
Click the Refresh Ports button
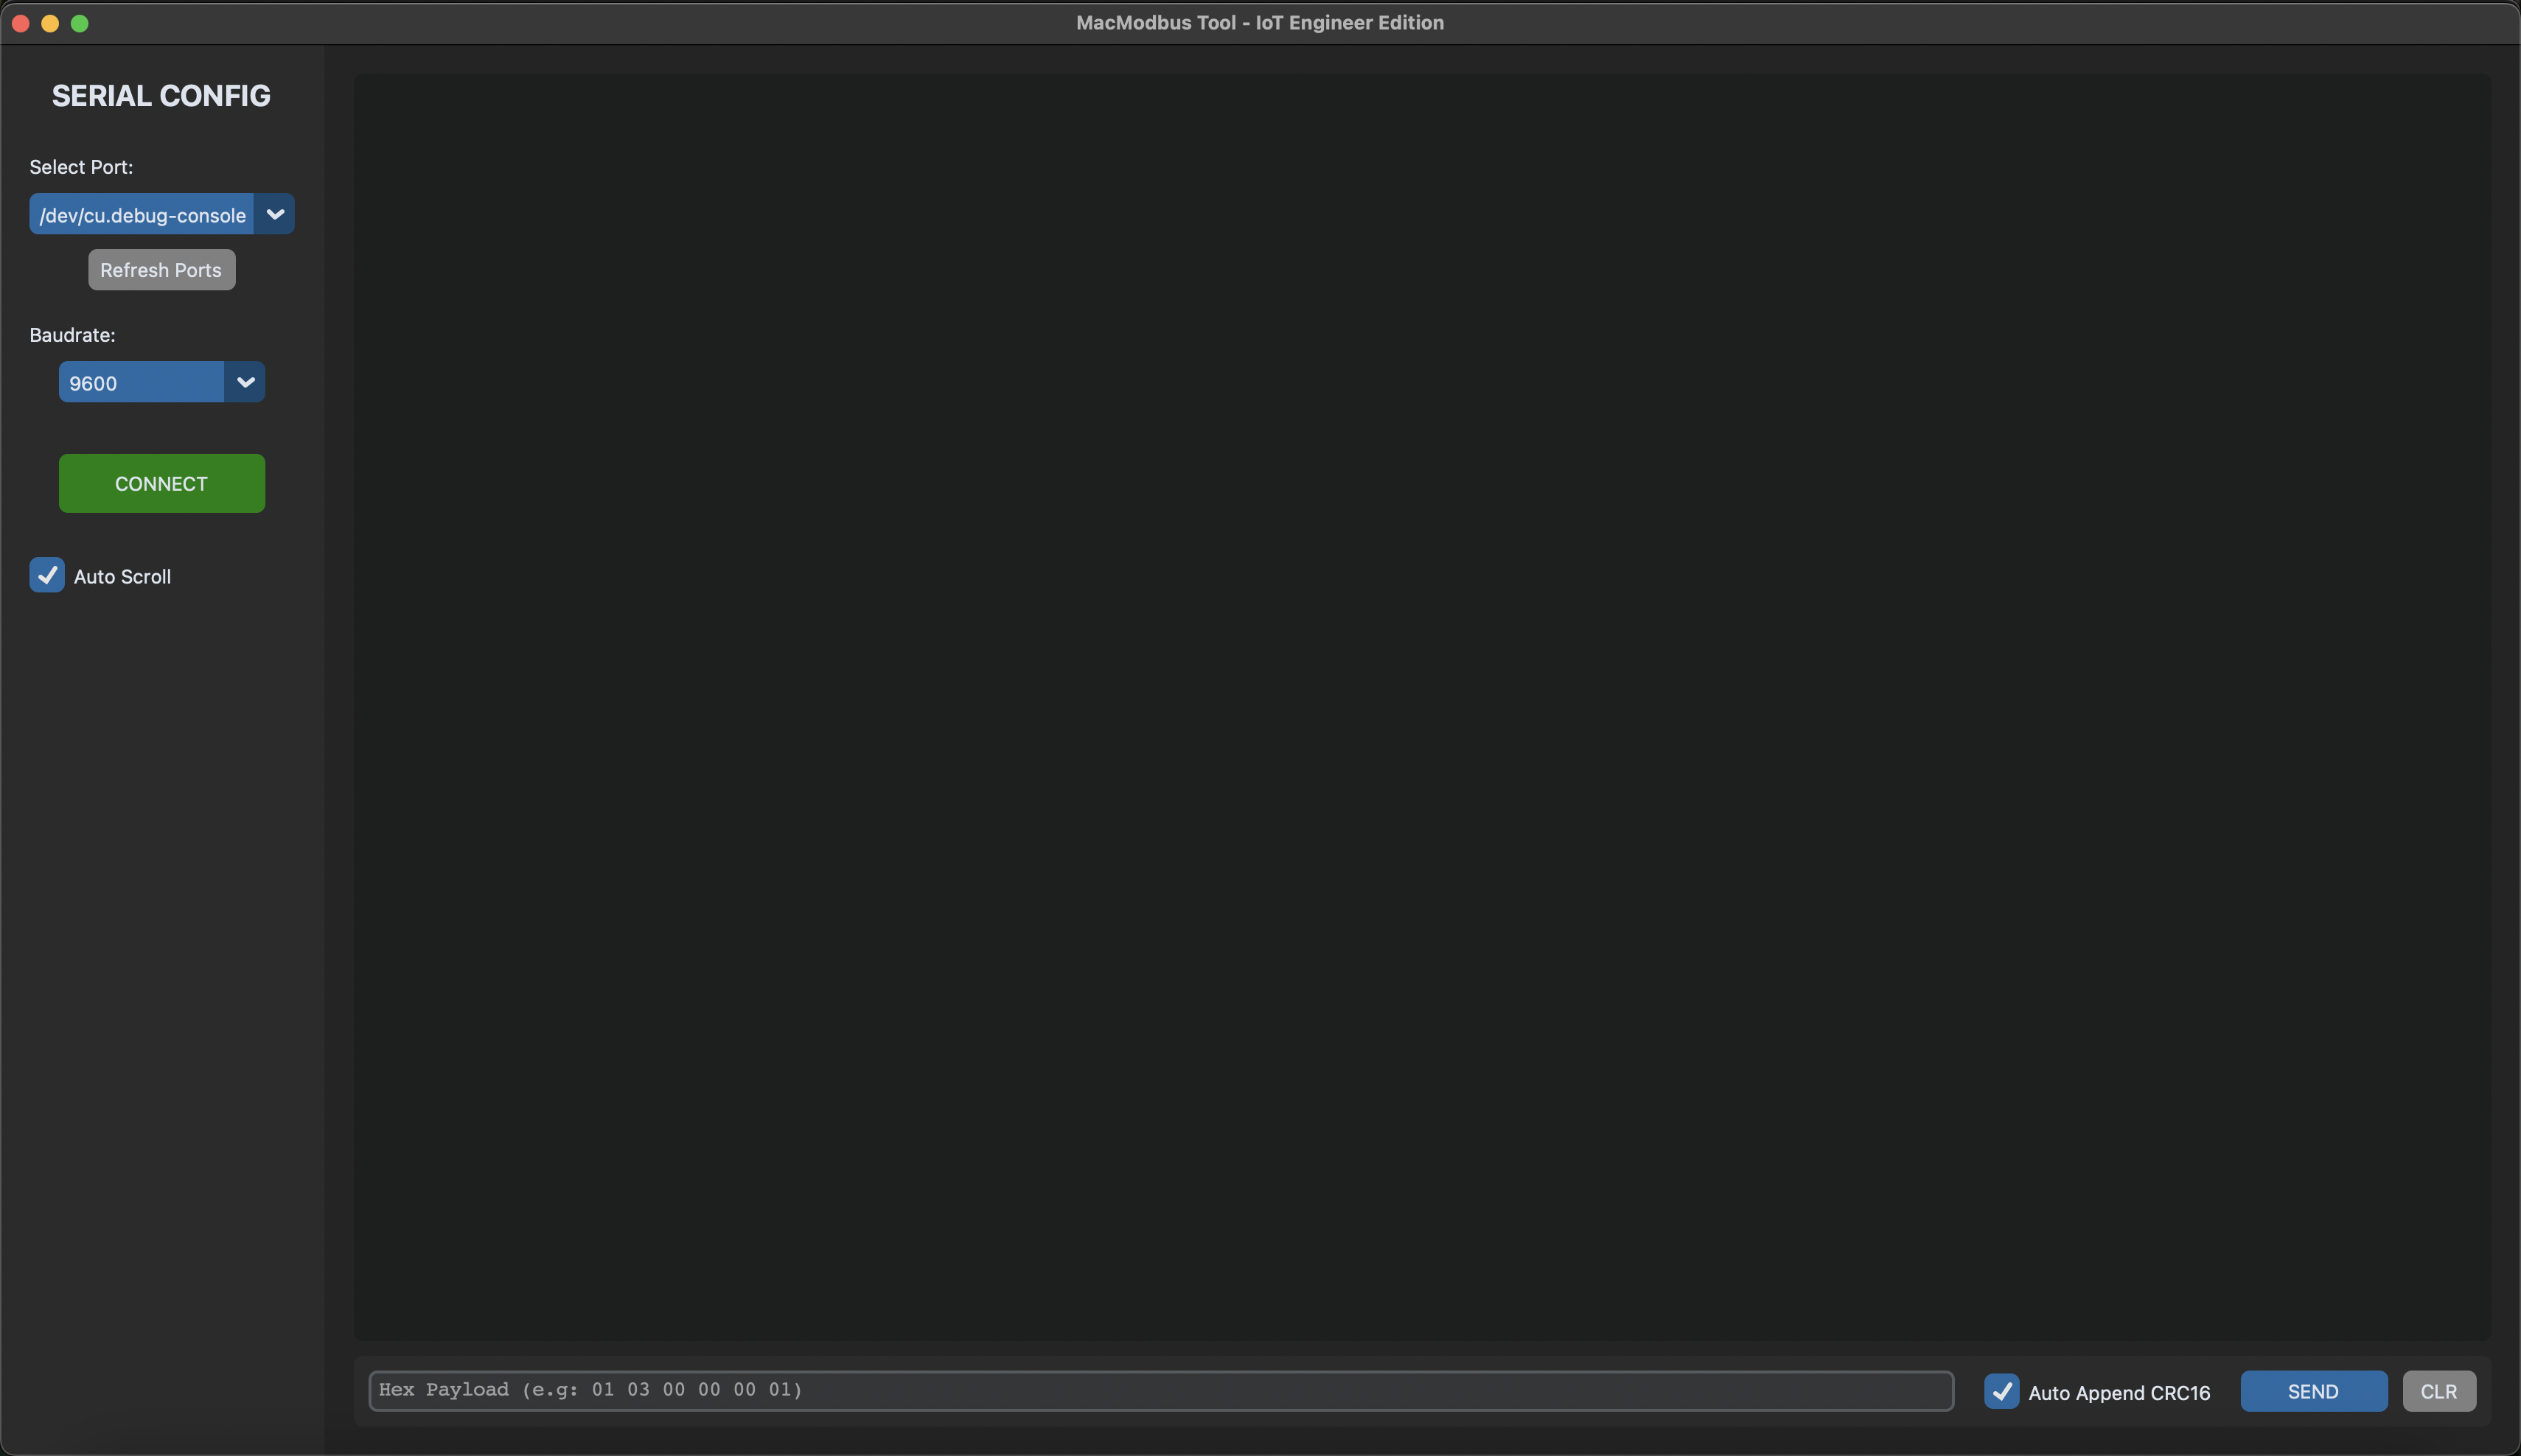[161, 270]
